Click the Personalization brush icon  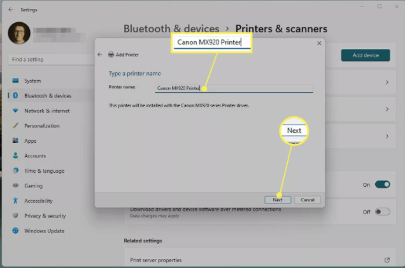coord(15,126)
